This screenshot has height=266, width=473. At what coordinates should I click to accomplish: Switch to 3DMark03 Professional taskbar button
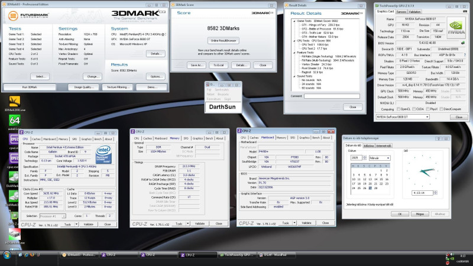point(79,255)
